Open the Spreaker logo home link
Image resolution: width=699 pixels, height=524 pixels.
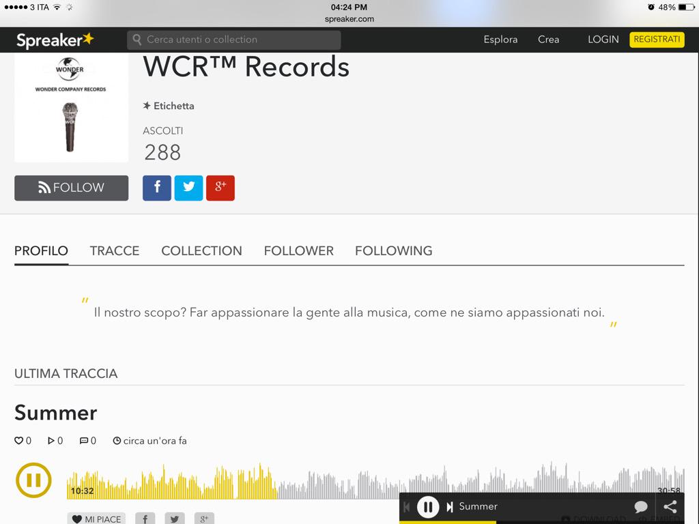tap(55, 40)
